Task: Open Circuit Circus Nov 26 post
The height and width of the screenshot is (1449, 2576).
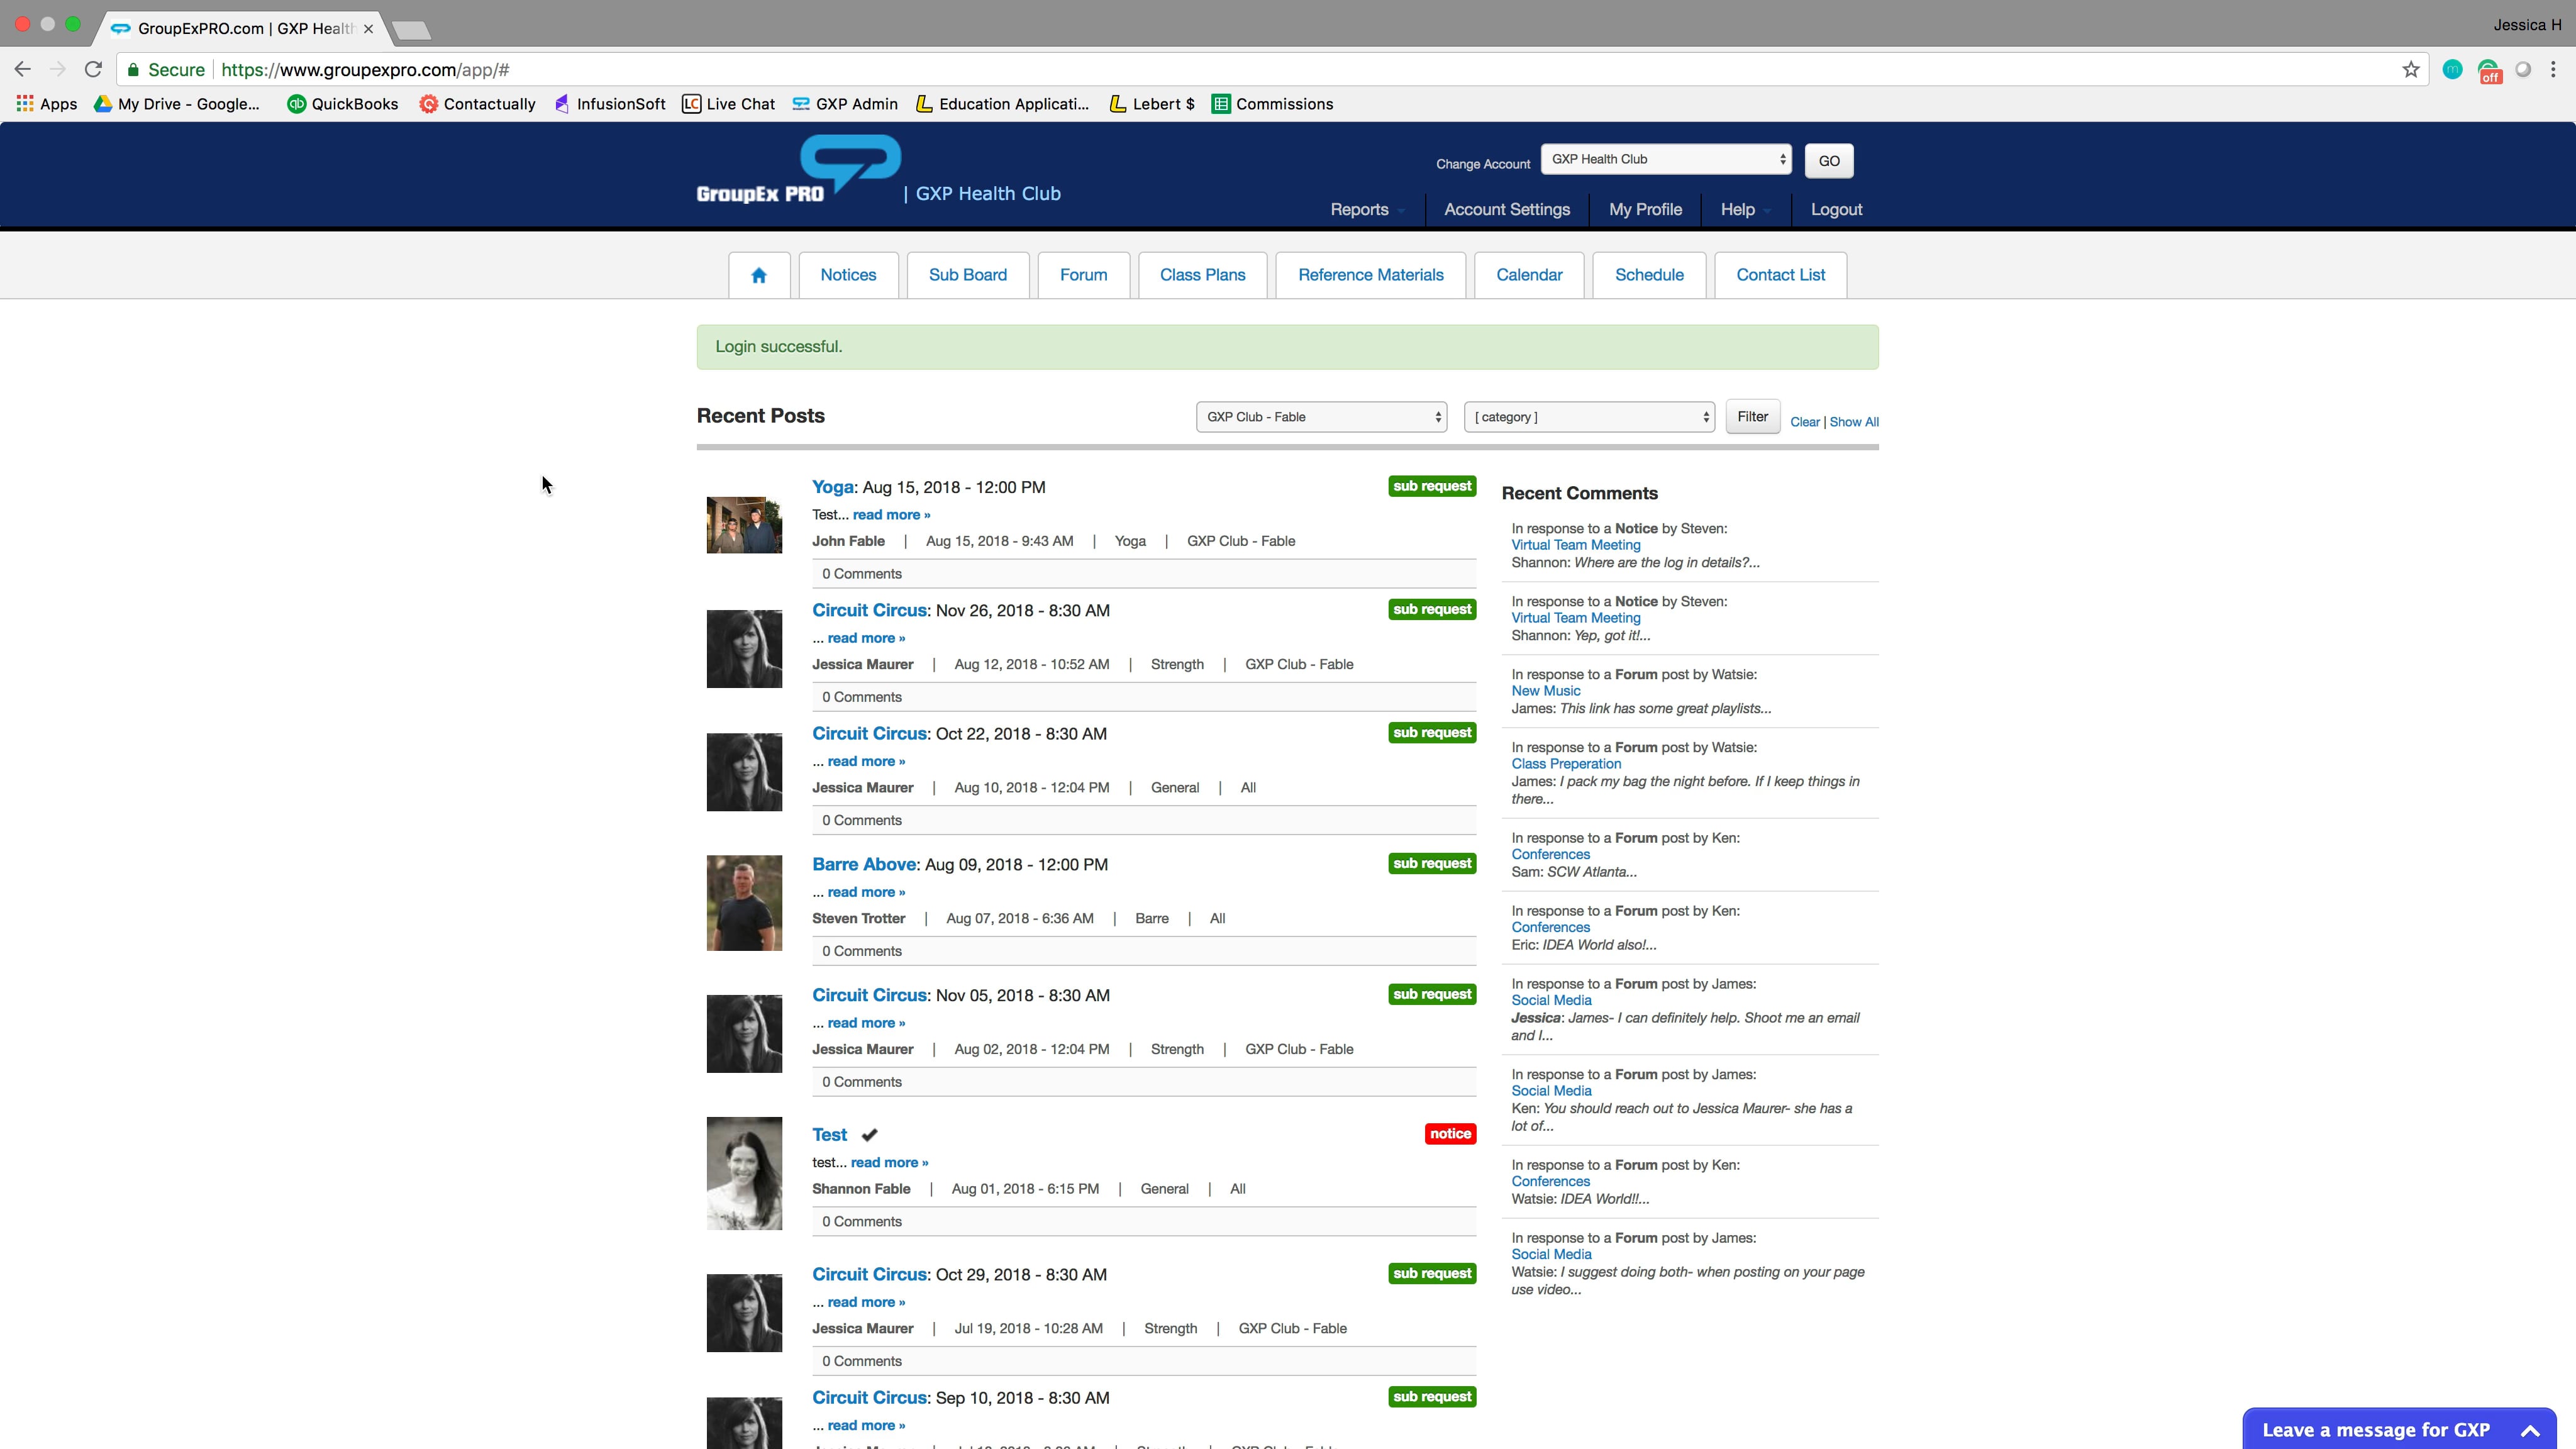Action: 869,610
